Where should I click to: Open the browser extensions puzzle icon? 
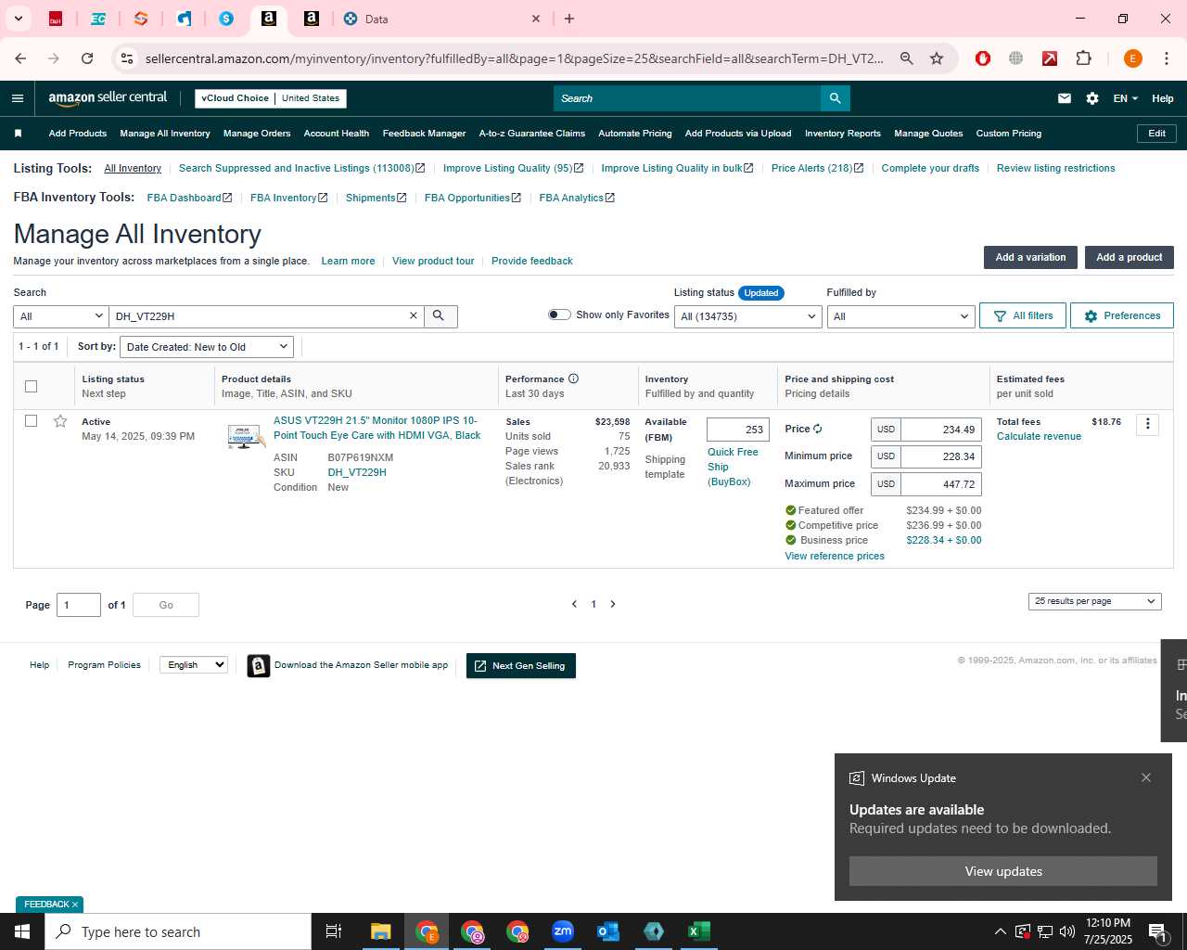coord(1083,58)
